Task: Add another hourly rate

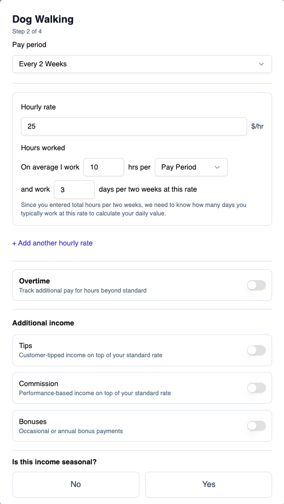Action: (x=52, y=243)
